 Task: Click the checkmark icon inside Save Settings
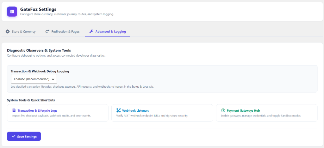tap(14, 136)
